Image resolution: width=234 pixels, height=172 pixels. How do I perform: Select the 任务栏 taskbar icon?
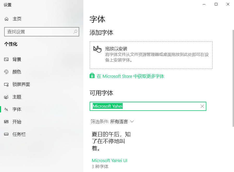(6, 134)
